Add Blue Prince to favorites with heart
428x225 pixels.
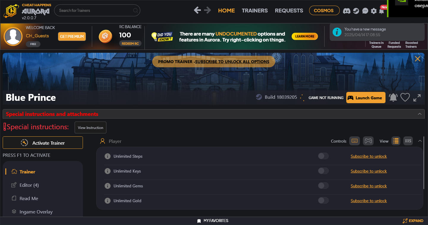[405, 98]
